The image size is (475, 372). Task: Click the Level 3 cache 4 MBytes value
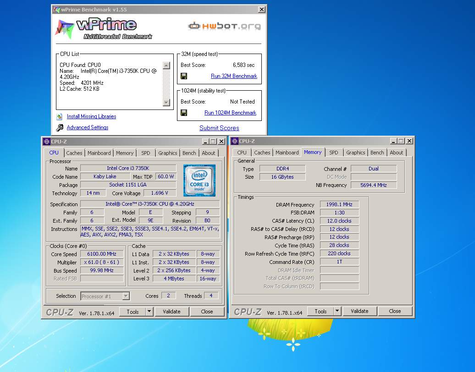pos(174,279)
